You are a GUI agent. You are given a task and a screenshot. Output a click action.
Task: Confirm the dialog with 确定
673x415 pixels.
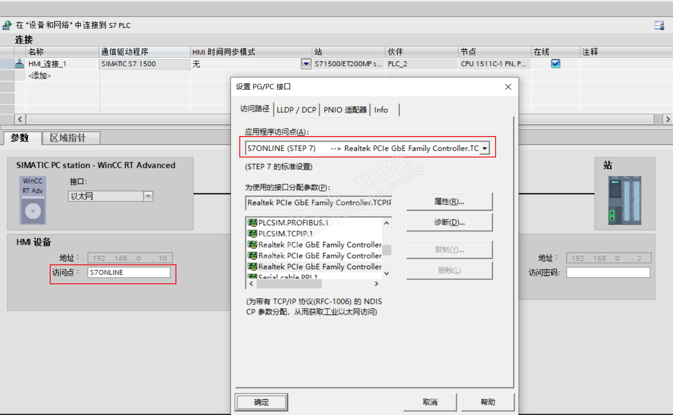261,402
